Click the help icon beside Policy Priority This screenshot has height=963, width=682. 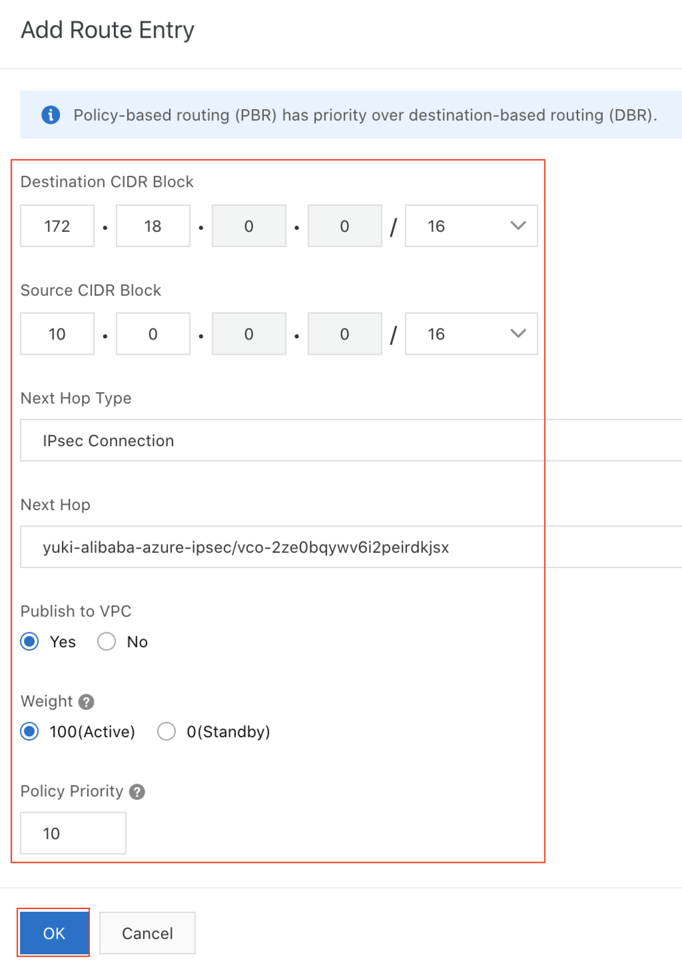(x=137, y=792)
